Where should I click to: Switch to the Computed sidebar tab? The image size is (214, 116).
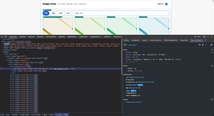point(135,40)
